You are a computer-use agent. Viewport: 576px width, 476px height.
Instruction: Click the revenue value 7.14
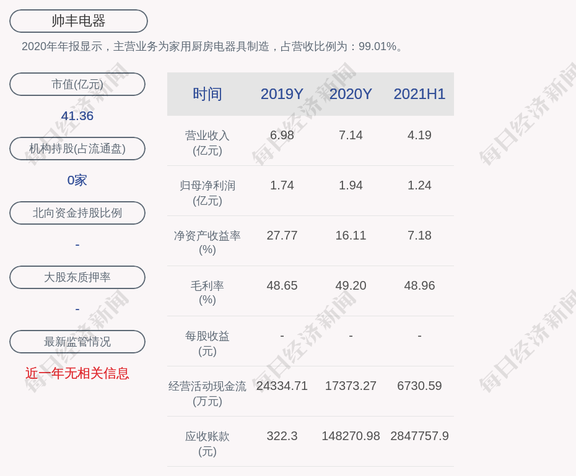coord(351,135)
